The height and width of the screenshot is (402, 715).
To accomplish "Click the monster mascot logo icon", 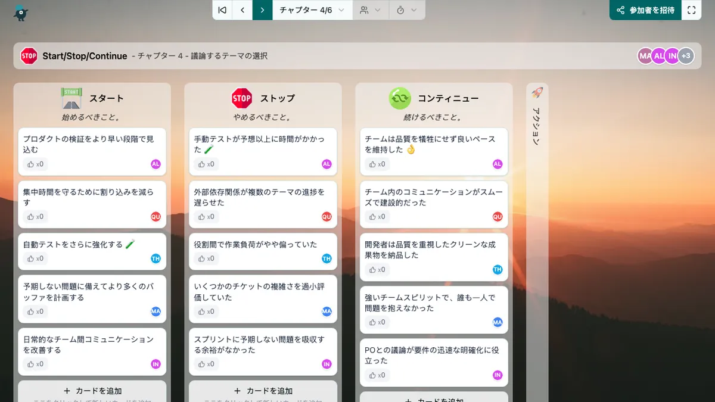I will pos(21,12).
